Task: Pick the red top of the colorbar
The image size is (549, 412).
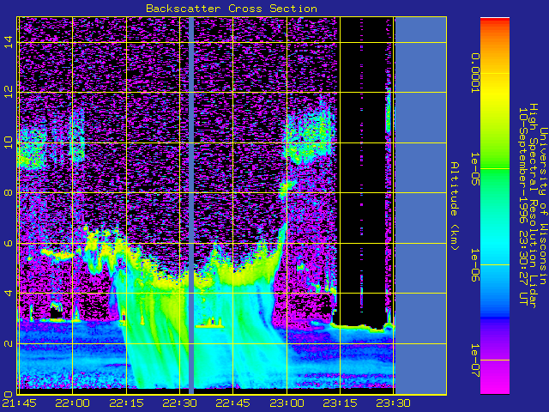Action: [495, 21]
